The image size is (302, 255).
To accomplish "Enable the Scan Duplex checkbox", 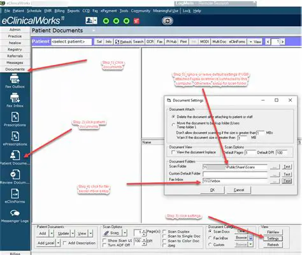I will (164, 231).
